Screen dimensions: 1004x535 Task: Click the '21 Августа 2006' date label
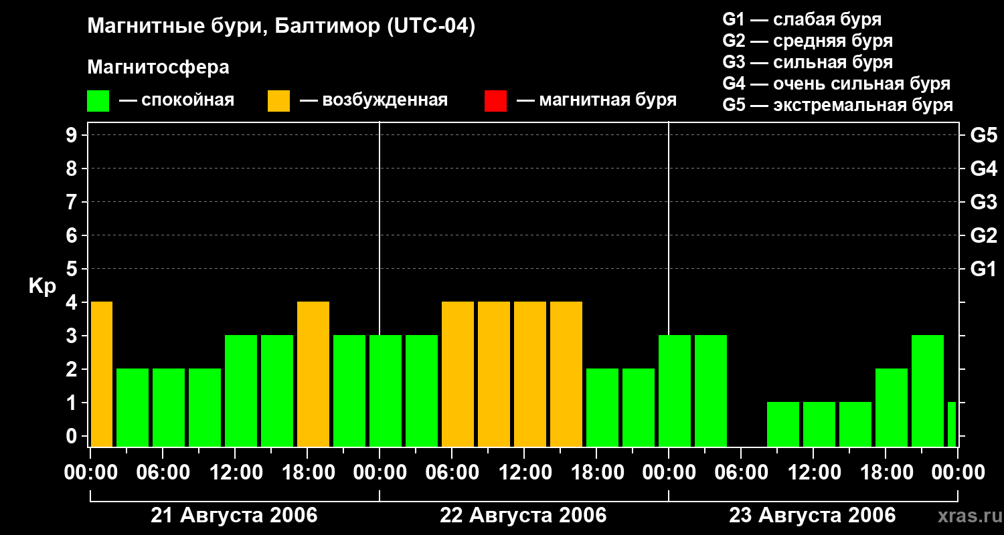[234, 516]
